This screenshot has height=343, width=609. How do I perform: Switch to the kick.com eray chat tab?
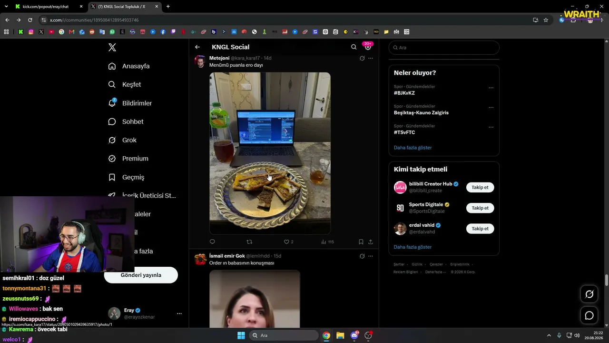pyautogui.click(x=49, y=7)
